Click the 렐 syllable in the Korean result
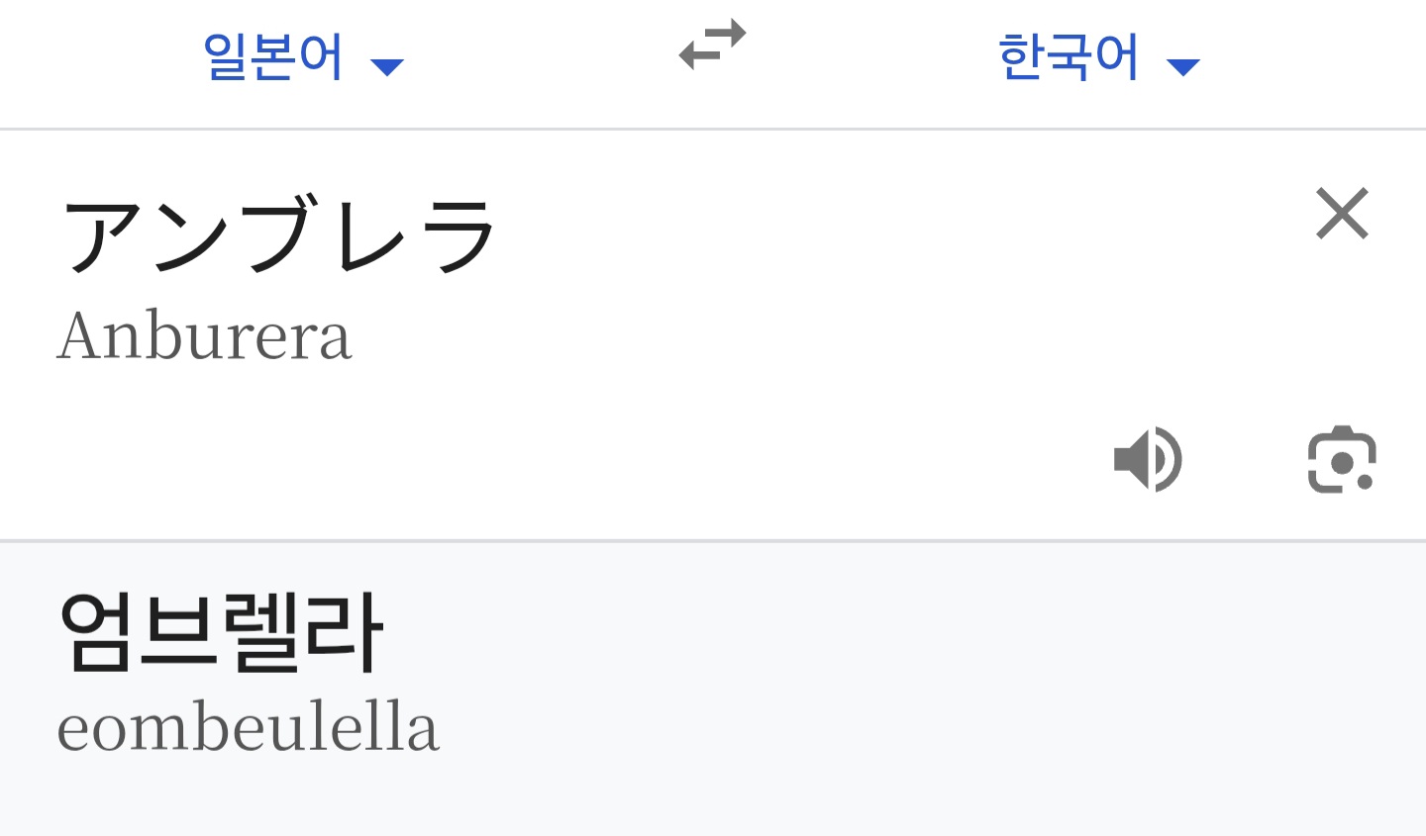This screenshot has height=836, width=1426. pyautogui.click(x=261, y=632)
